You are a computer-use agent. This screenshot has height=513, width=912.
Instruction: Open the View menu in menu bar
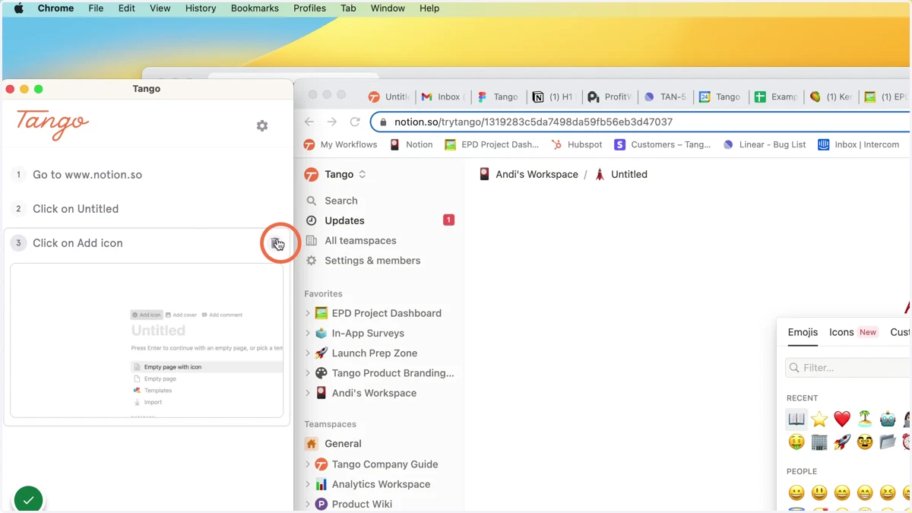coord(160,8)
